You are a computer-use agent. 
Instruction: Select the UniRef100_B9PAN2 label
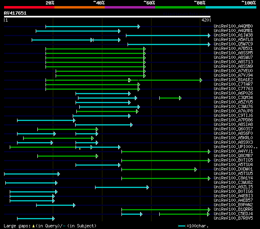[x=233, y=205]
